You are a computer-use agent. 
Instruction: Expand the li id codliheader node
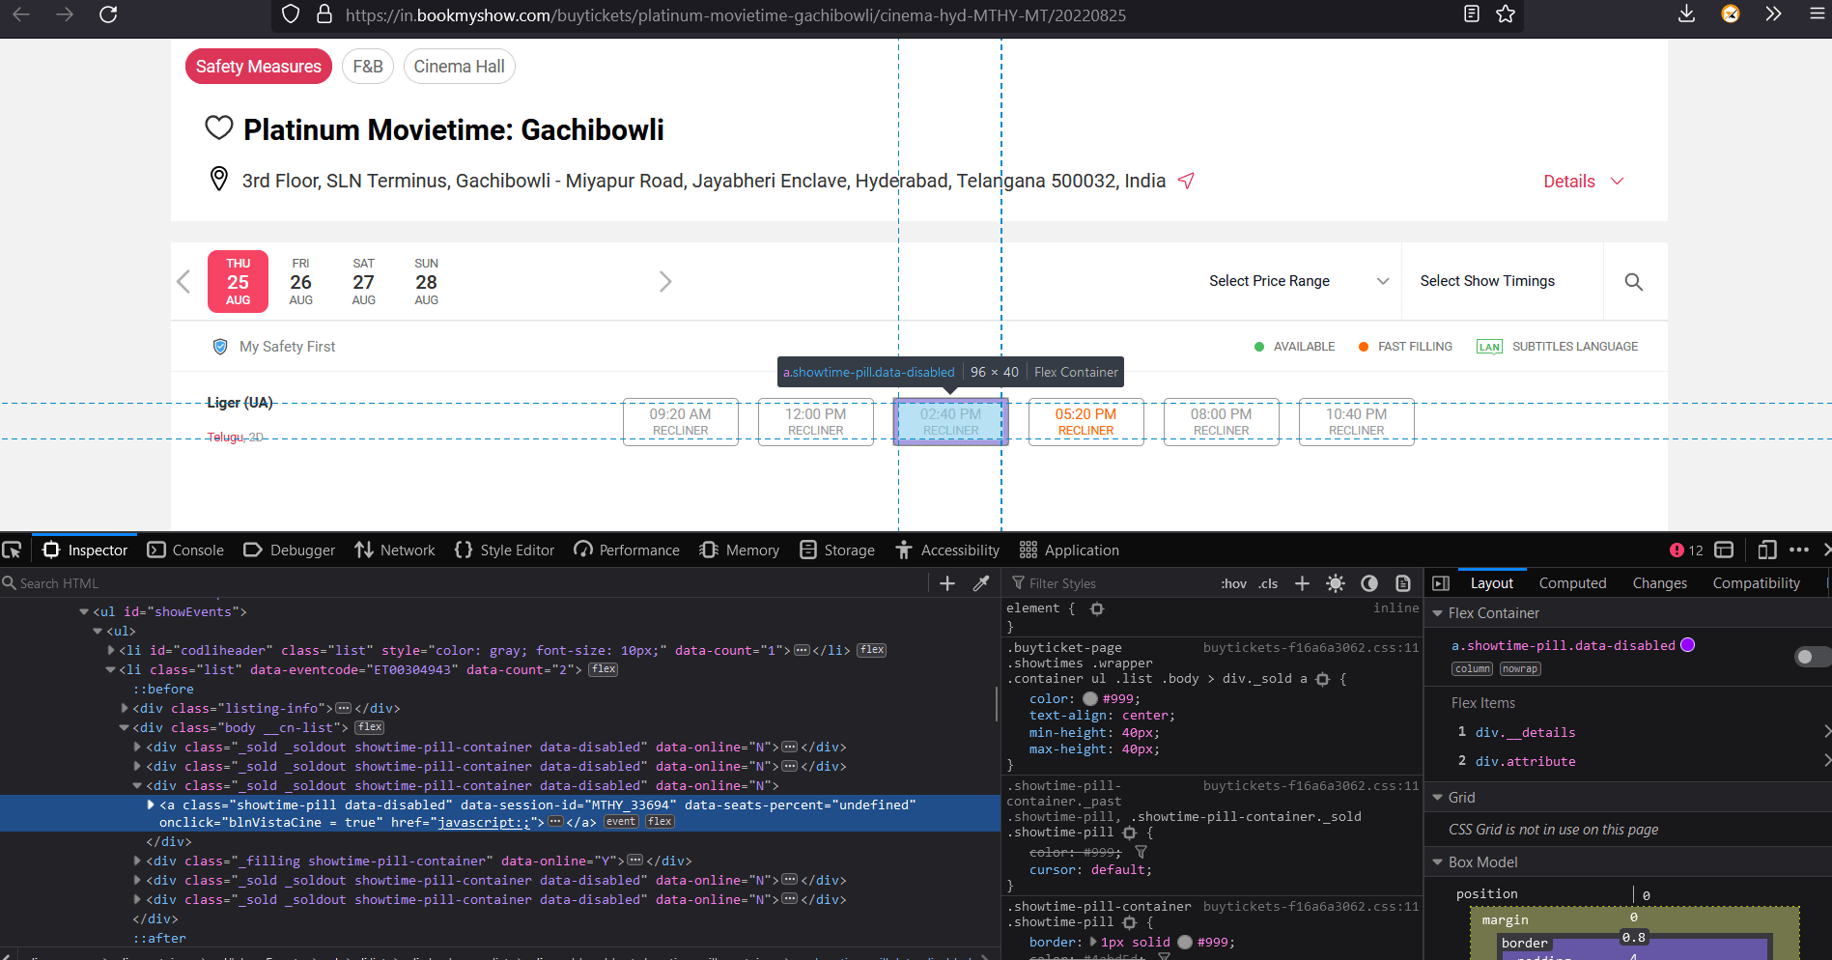point(111,650)
